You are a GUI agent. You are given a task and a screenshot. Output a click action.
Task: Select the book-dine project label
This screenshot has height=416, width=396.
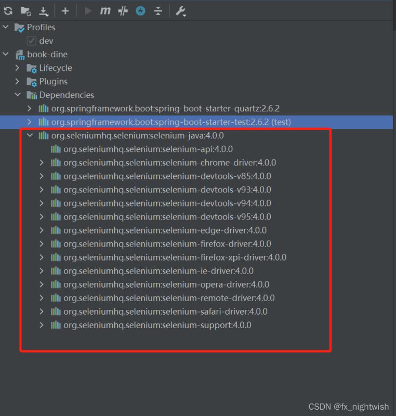(47, 55)
